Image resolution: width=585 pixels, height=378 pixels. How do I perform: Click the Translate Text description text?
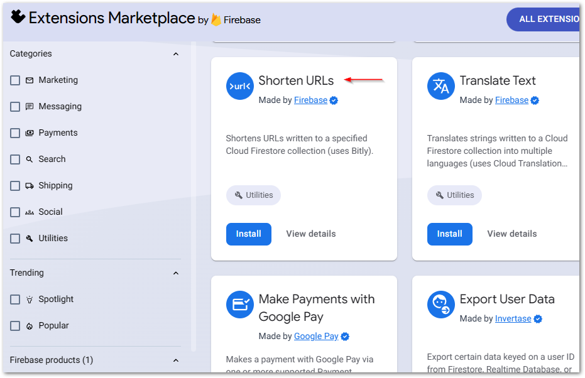[x=497, y=151]
